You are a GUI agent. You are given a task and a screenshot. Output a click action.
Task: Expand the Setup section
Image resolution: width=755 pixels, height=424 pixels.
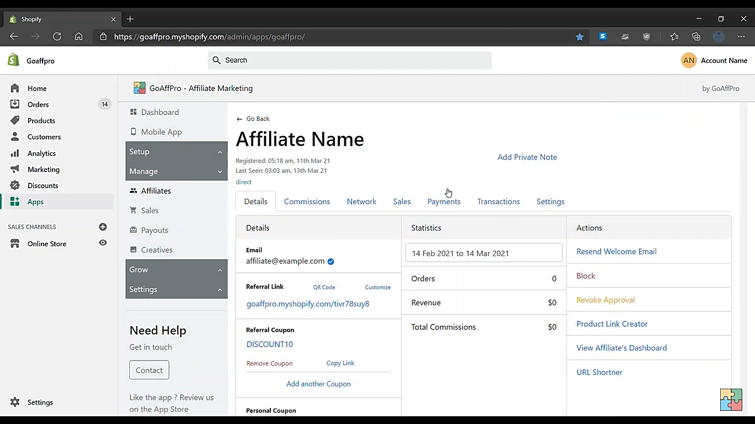point(176,151)
